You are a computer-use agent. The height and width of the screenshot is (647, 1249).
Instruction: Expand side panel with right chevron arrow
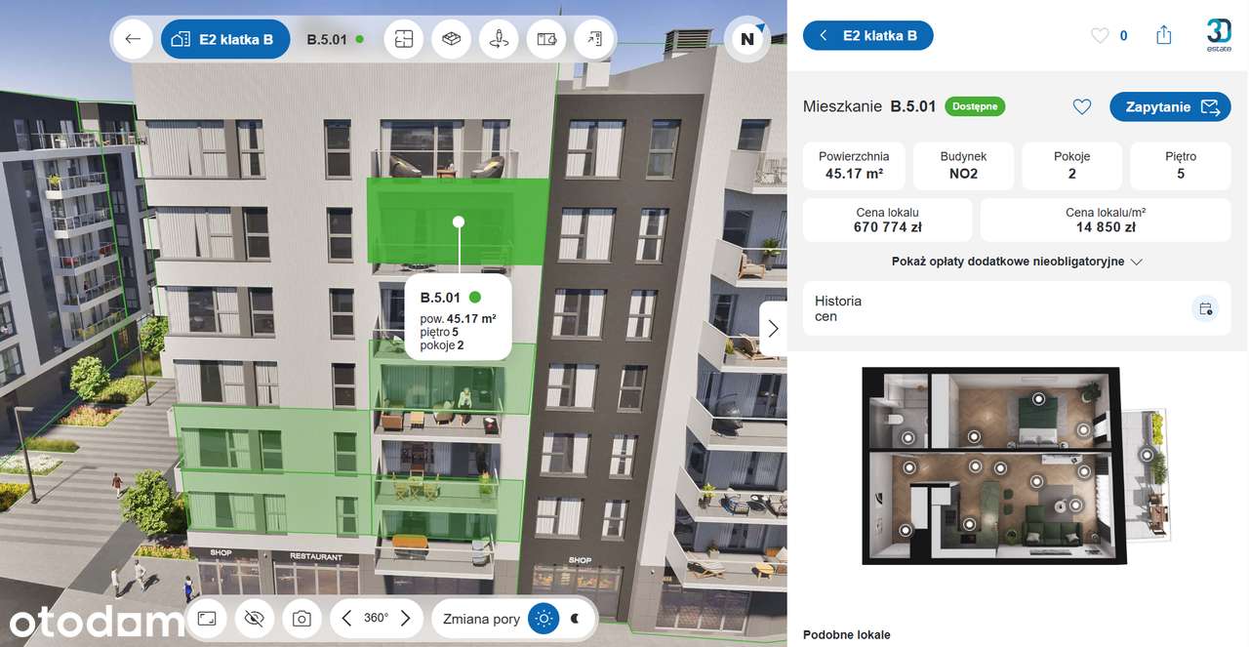pos(773,329)
